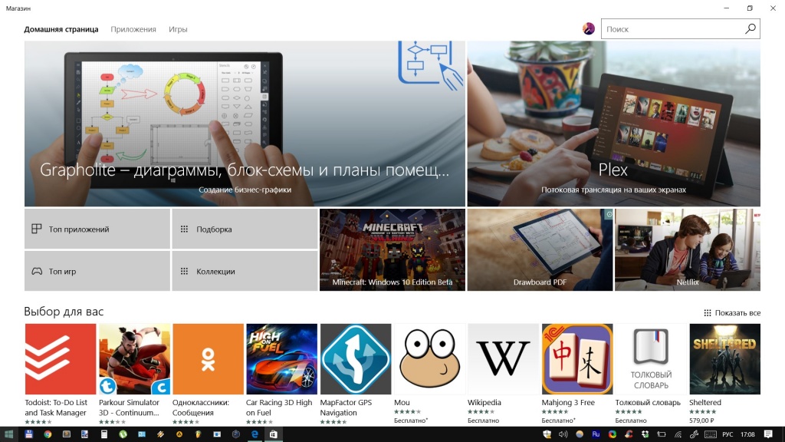Open the Mou app icon
The height and width of the screenshot is (442, 785).
(429, 359)
